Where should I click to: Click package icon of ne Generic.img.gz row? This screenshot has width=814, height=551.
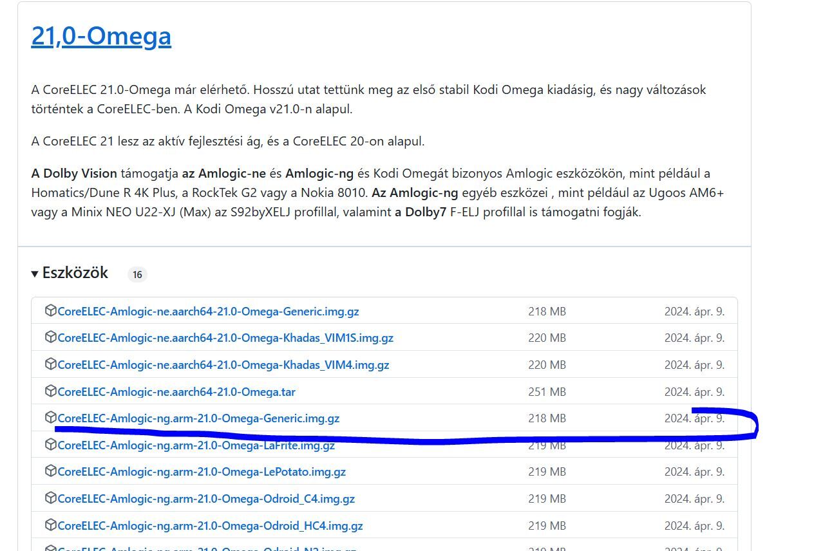[50, 311]
